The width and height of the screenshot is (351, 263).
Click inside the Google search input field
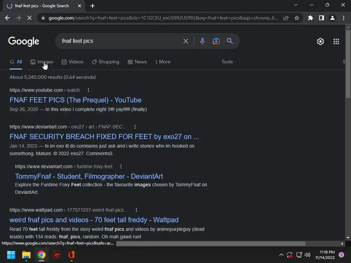point(121,41)
